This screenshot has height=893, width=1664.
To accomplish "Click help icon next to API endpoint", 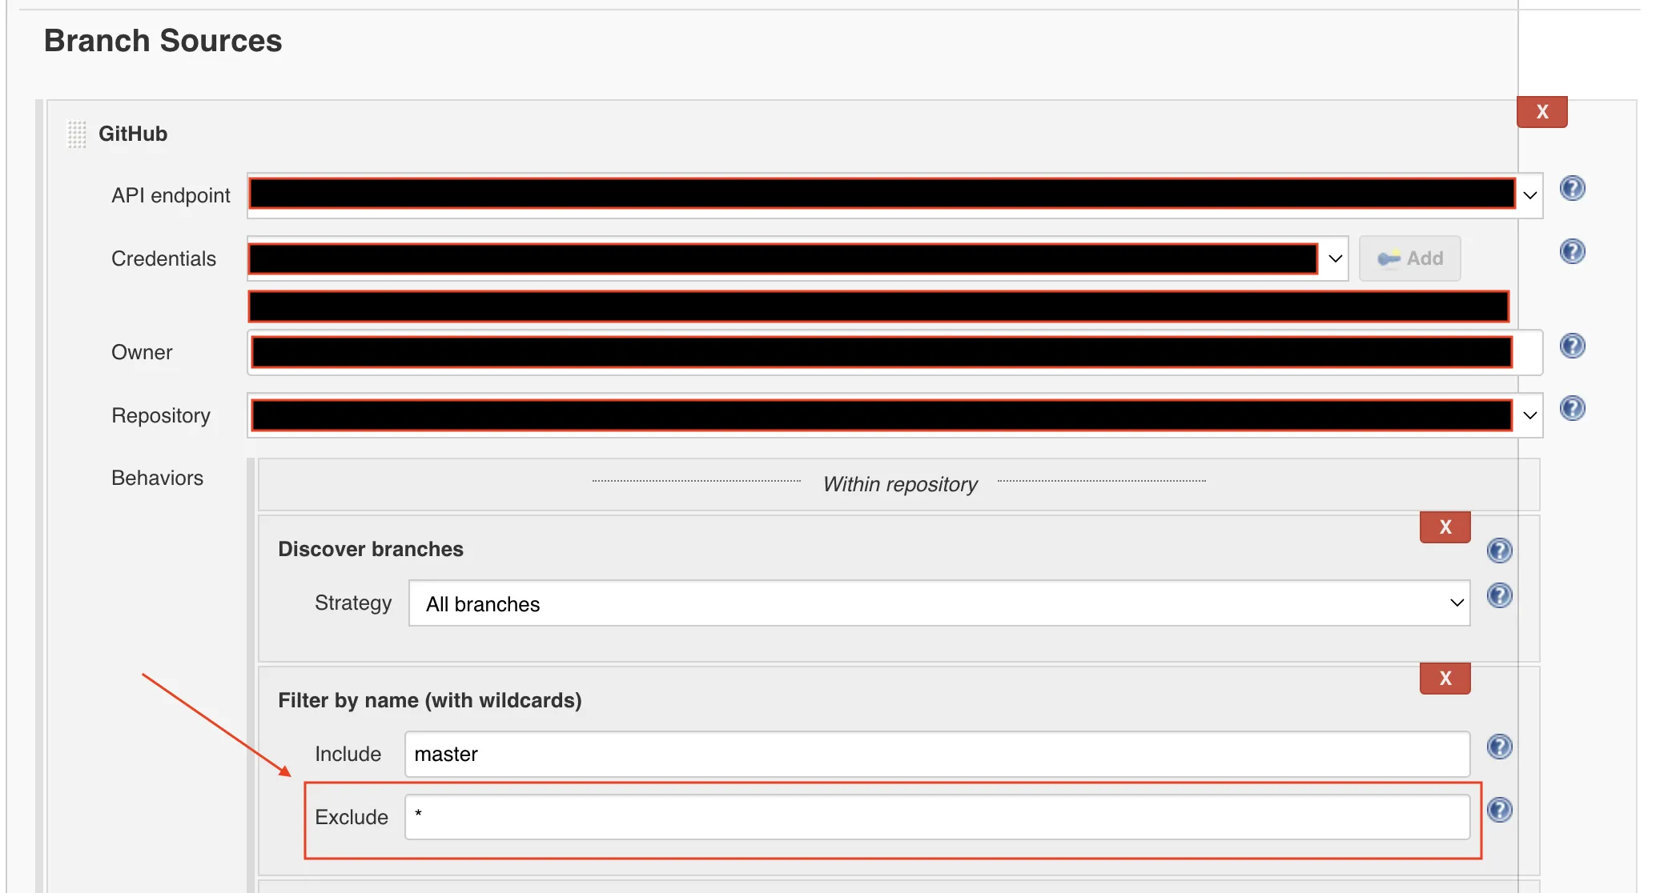I will click(x=1572, y=188).
